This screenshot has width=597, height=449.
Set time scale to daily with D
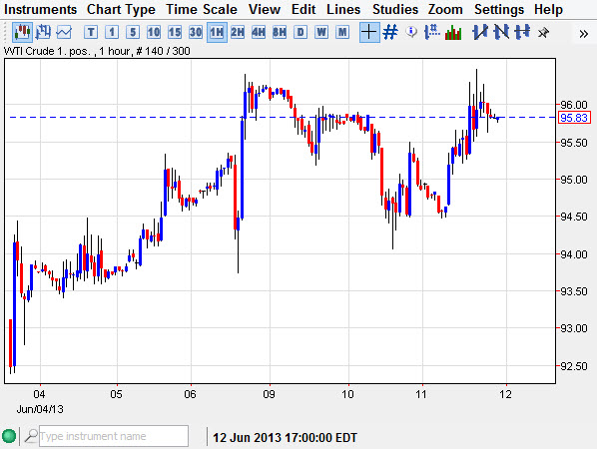300,32
